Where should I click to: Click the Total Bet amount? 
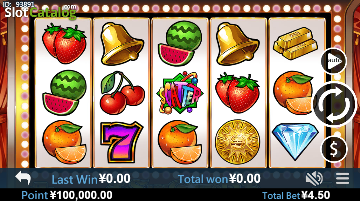316,195
